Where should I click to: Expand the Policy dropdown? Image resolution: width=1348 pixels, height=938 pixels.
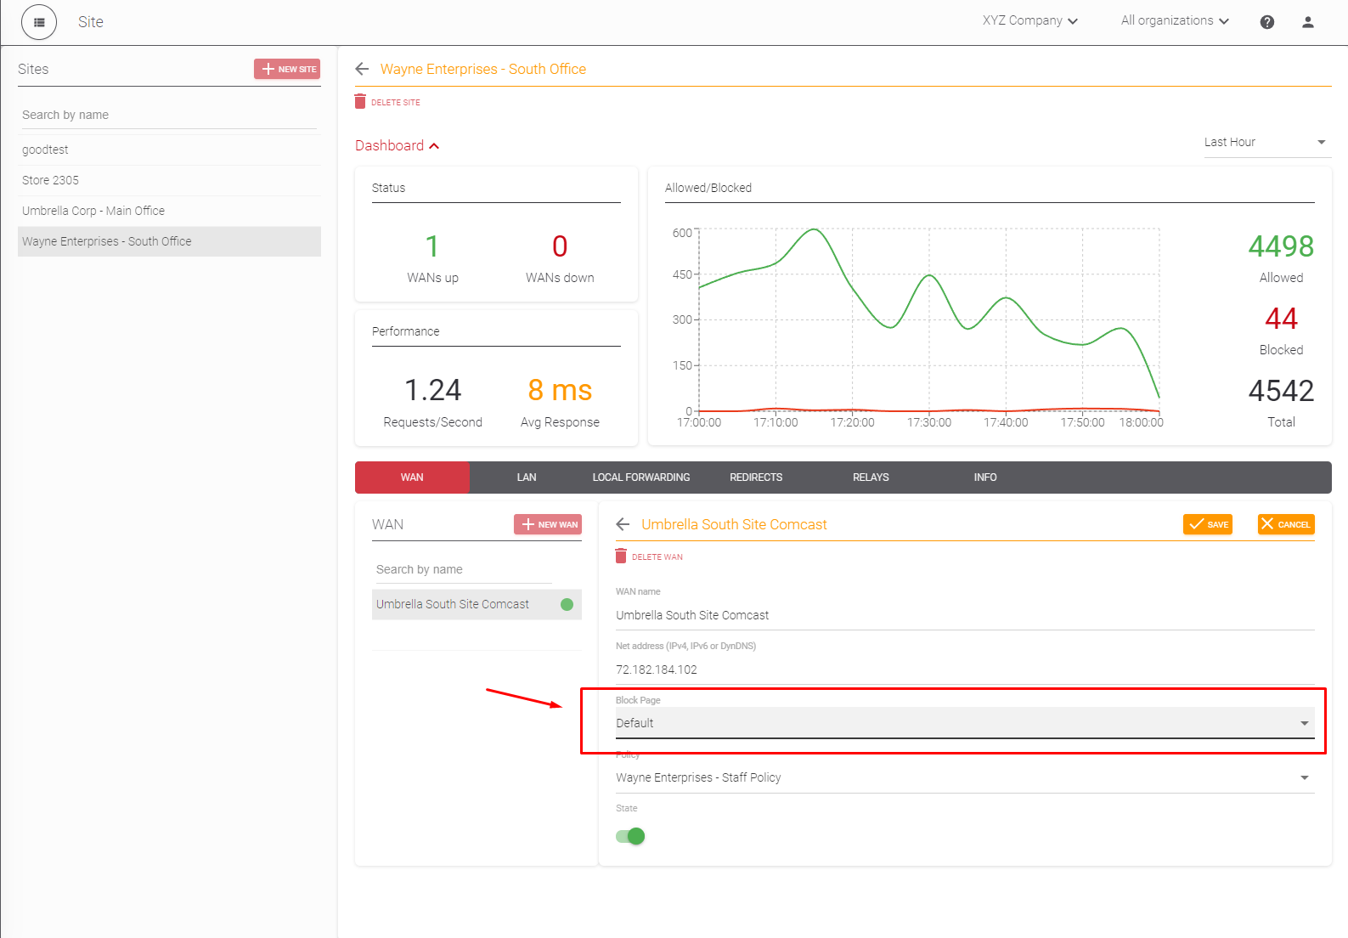[964, 777]
